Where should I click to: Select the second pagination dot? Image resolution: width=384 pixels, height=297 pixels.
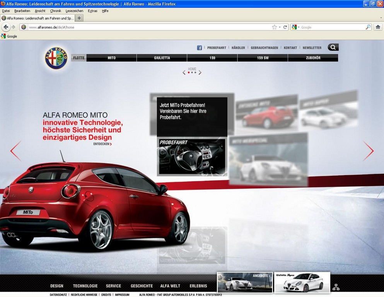pyautogui.click(x=192, y=72)
